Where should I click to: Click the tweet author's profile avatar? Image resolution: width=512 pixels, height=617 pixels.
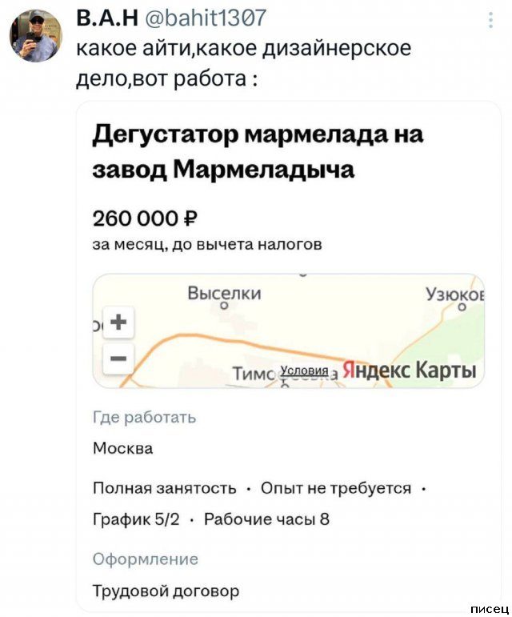pos(36,37)
